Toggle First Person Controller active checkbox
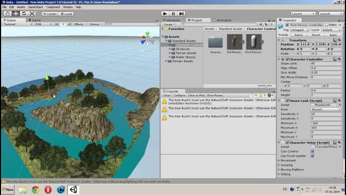This screenshot has width=346, height=195. tap(287, 25)
